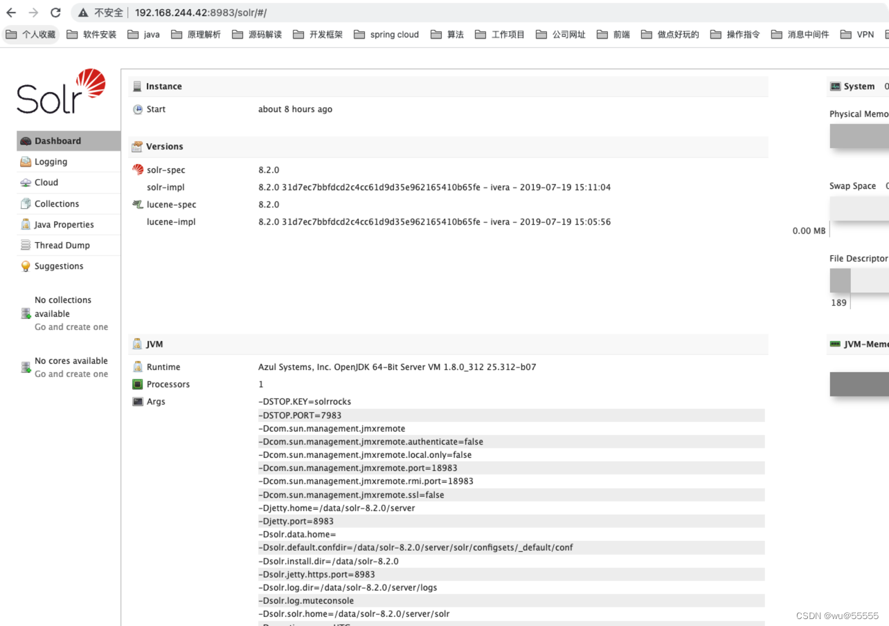This screenshot has height=626, width=889.
Task: Click the Logging icon in sidebar
Action: point(26,162)
